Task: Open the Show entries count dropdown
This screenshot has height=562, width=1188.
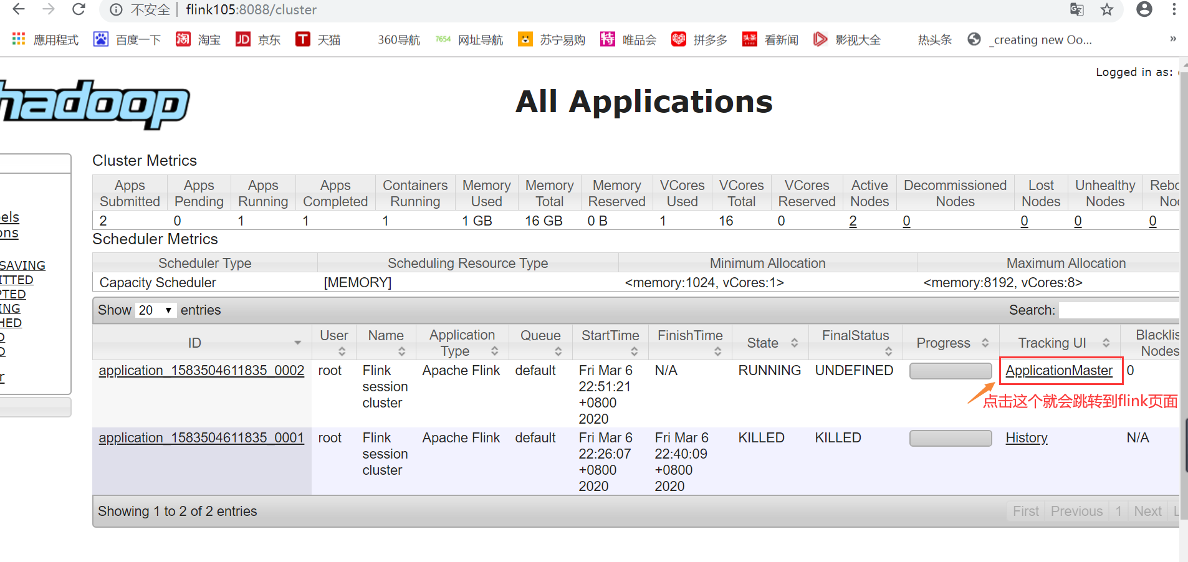Action: (155, 310)
